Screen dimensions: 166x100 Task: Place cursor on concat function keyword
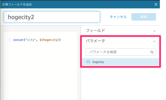pyautogui.click(x=18, y=40)
